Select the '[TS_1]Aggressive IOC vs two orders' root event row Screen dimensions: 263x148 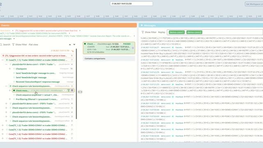click(38, 55)
